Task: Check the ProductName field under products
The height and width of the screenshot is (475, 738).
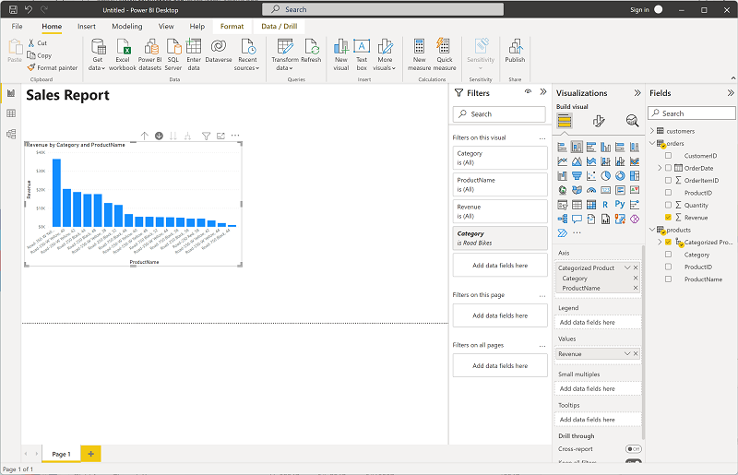Action: tap(668, 279)
